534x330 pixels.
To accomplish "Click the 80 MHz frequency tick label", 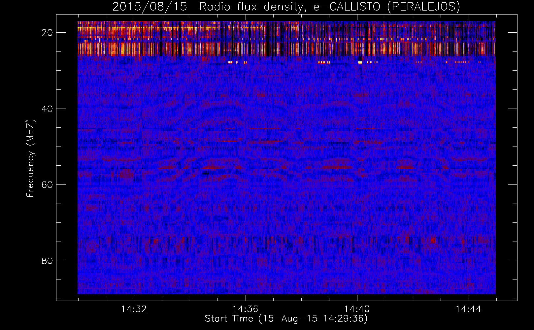I will click(x=47, y=261).
